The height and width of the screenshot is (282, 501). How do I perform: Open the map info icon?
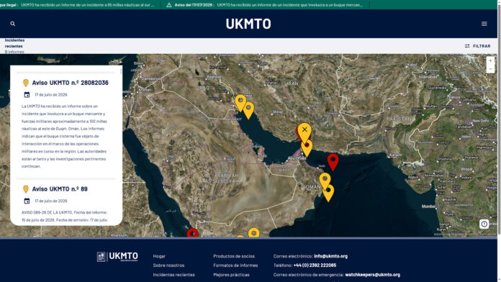(484, 224)
